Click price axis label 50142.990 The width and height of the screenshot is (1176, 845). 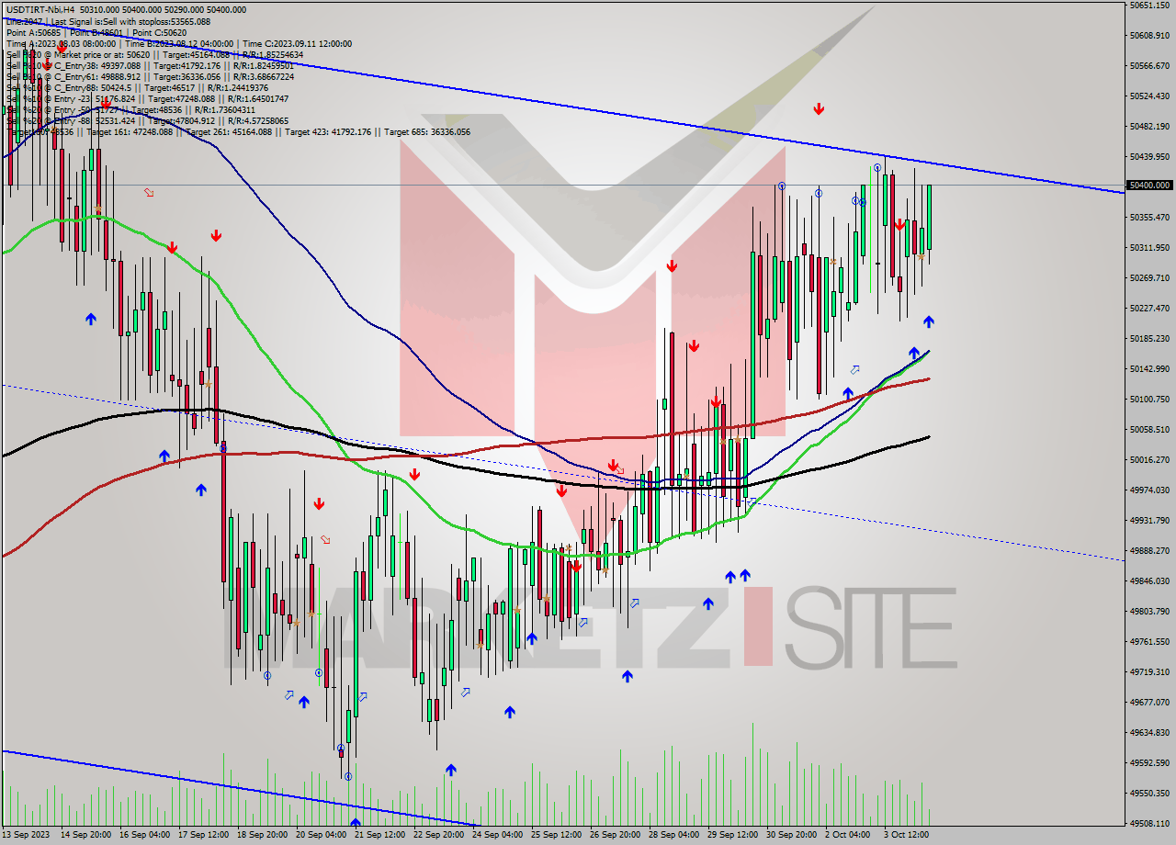(1150, 368)
